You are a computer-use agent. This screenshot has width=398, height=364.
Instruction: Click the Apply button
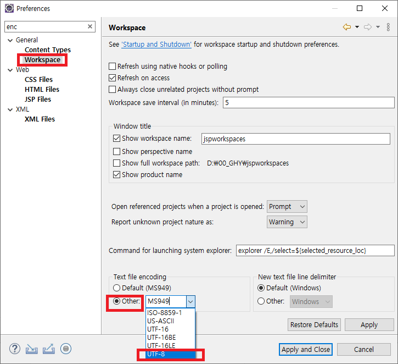369,324
